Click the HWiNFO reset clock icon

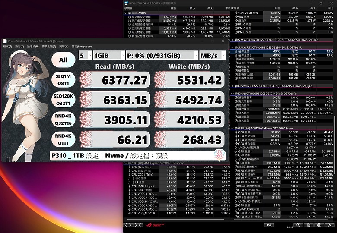(x=298, y=225)
